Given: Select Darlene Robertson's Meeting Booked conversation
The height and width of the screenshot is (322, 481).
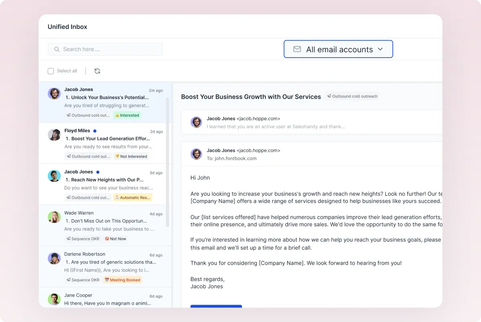Looking at the screenshot, I should point(105,266).
